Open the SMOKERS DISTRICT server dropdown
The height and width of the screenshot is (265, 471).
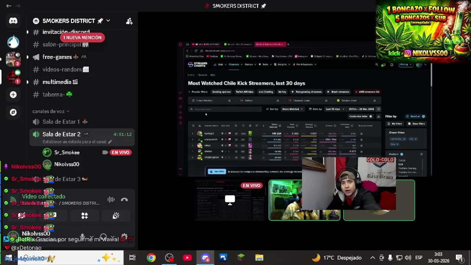point(108,21)
